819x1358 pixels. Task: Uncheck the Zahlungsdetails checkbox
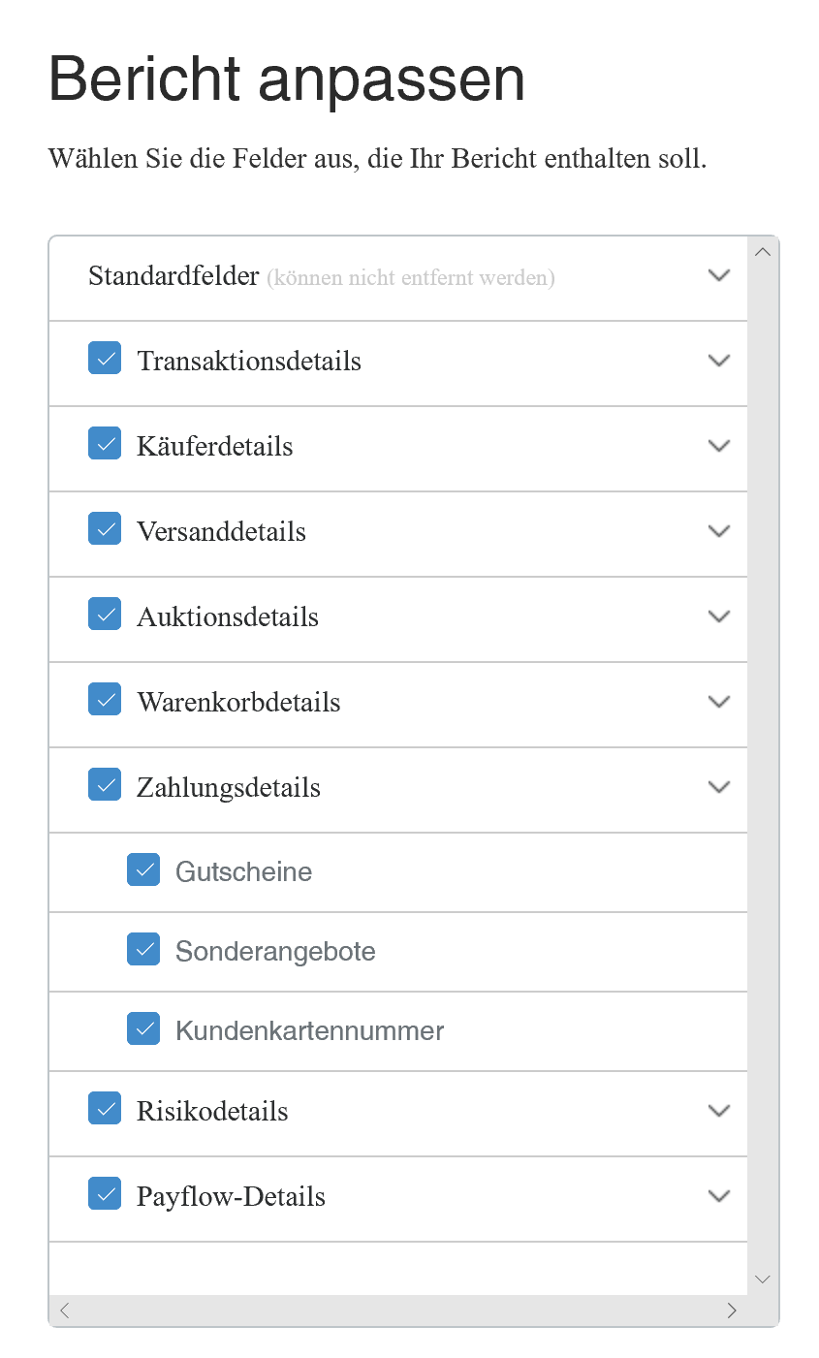click(105, 784)
